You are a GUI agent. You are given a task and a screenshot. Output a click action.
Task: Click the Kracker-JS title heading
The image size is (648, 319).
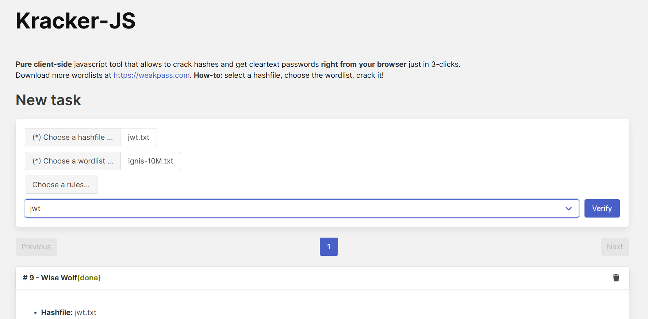click(x=76, y=21)
